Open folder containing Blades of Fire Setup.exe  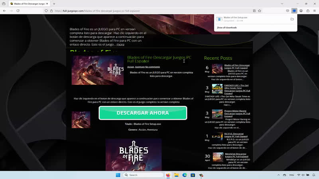click(292, 19)
